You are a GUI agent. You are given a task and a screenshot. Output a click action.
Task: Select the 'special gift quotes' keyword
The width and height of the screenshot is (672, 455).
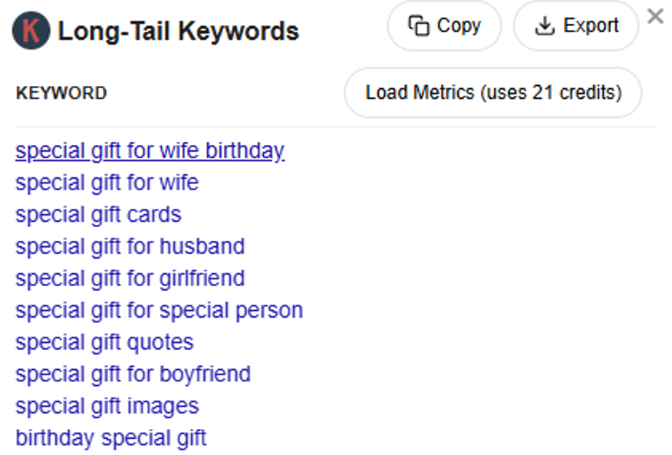click(x=104, y=342)
